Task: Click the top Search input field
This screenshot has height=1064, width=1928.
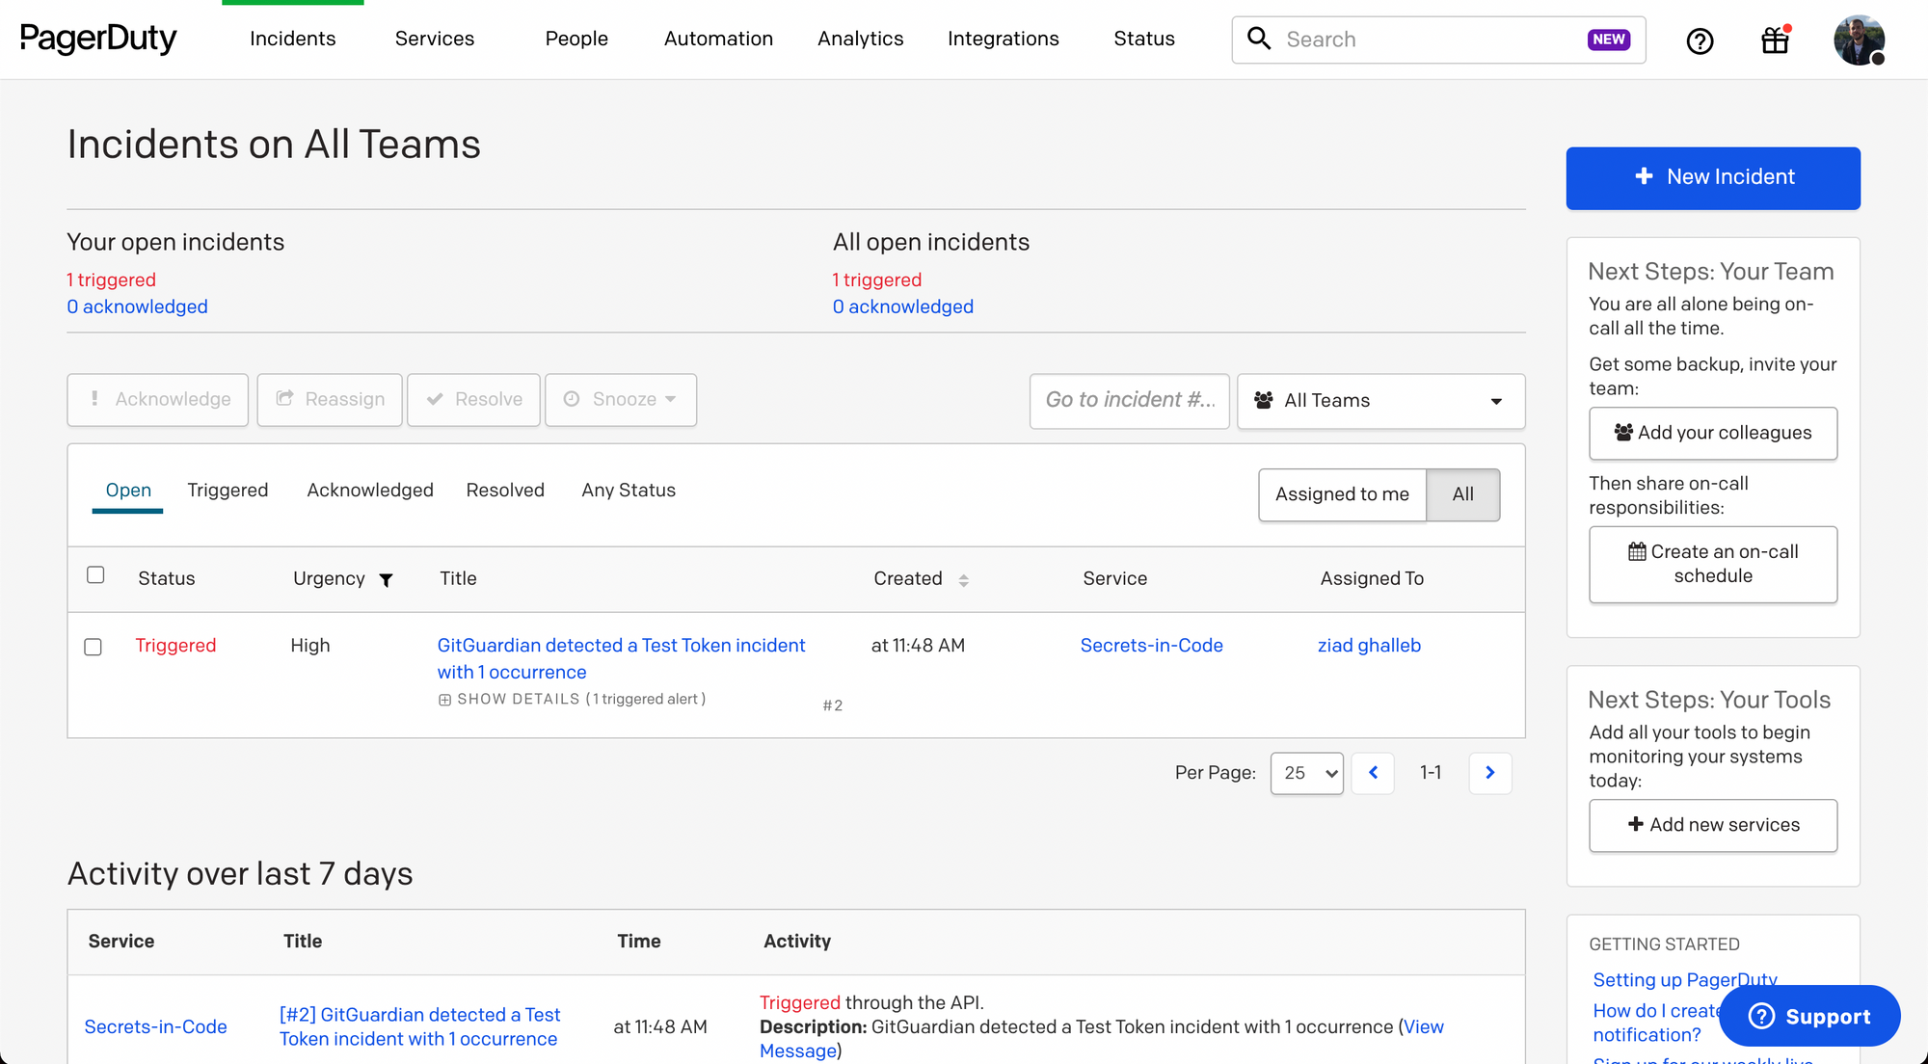Action: point(1438,40)
